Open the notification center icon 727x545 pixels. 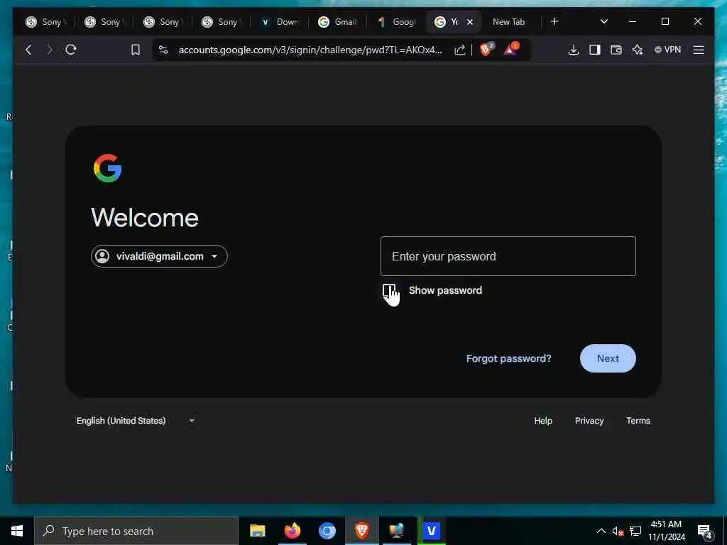click(x=705, y=532)
